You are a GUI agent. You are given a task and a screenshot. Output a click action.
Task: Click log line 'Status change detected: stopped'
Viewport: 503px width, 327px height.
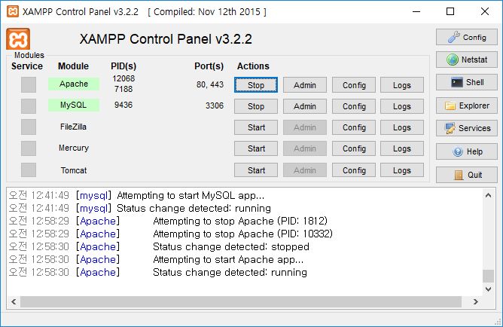(x=231, y=246)
